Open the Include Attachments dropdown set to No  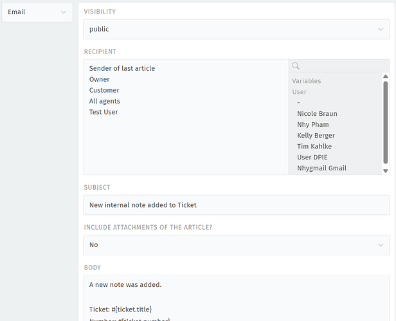pos(236,244)
